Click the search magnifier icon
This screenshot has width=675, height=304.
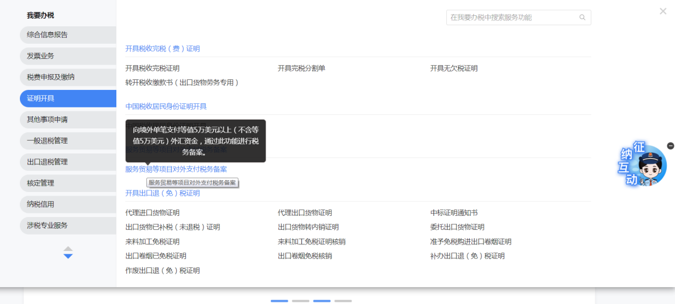pyautogui.click(x=582, y=18)
